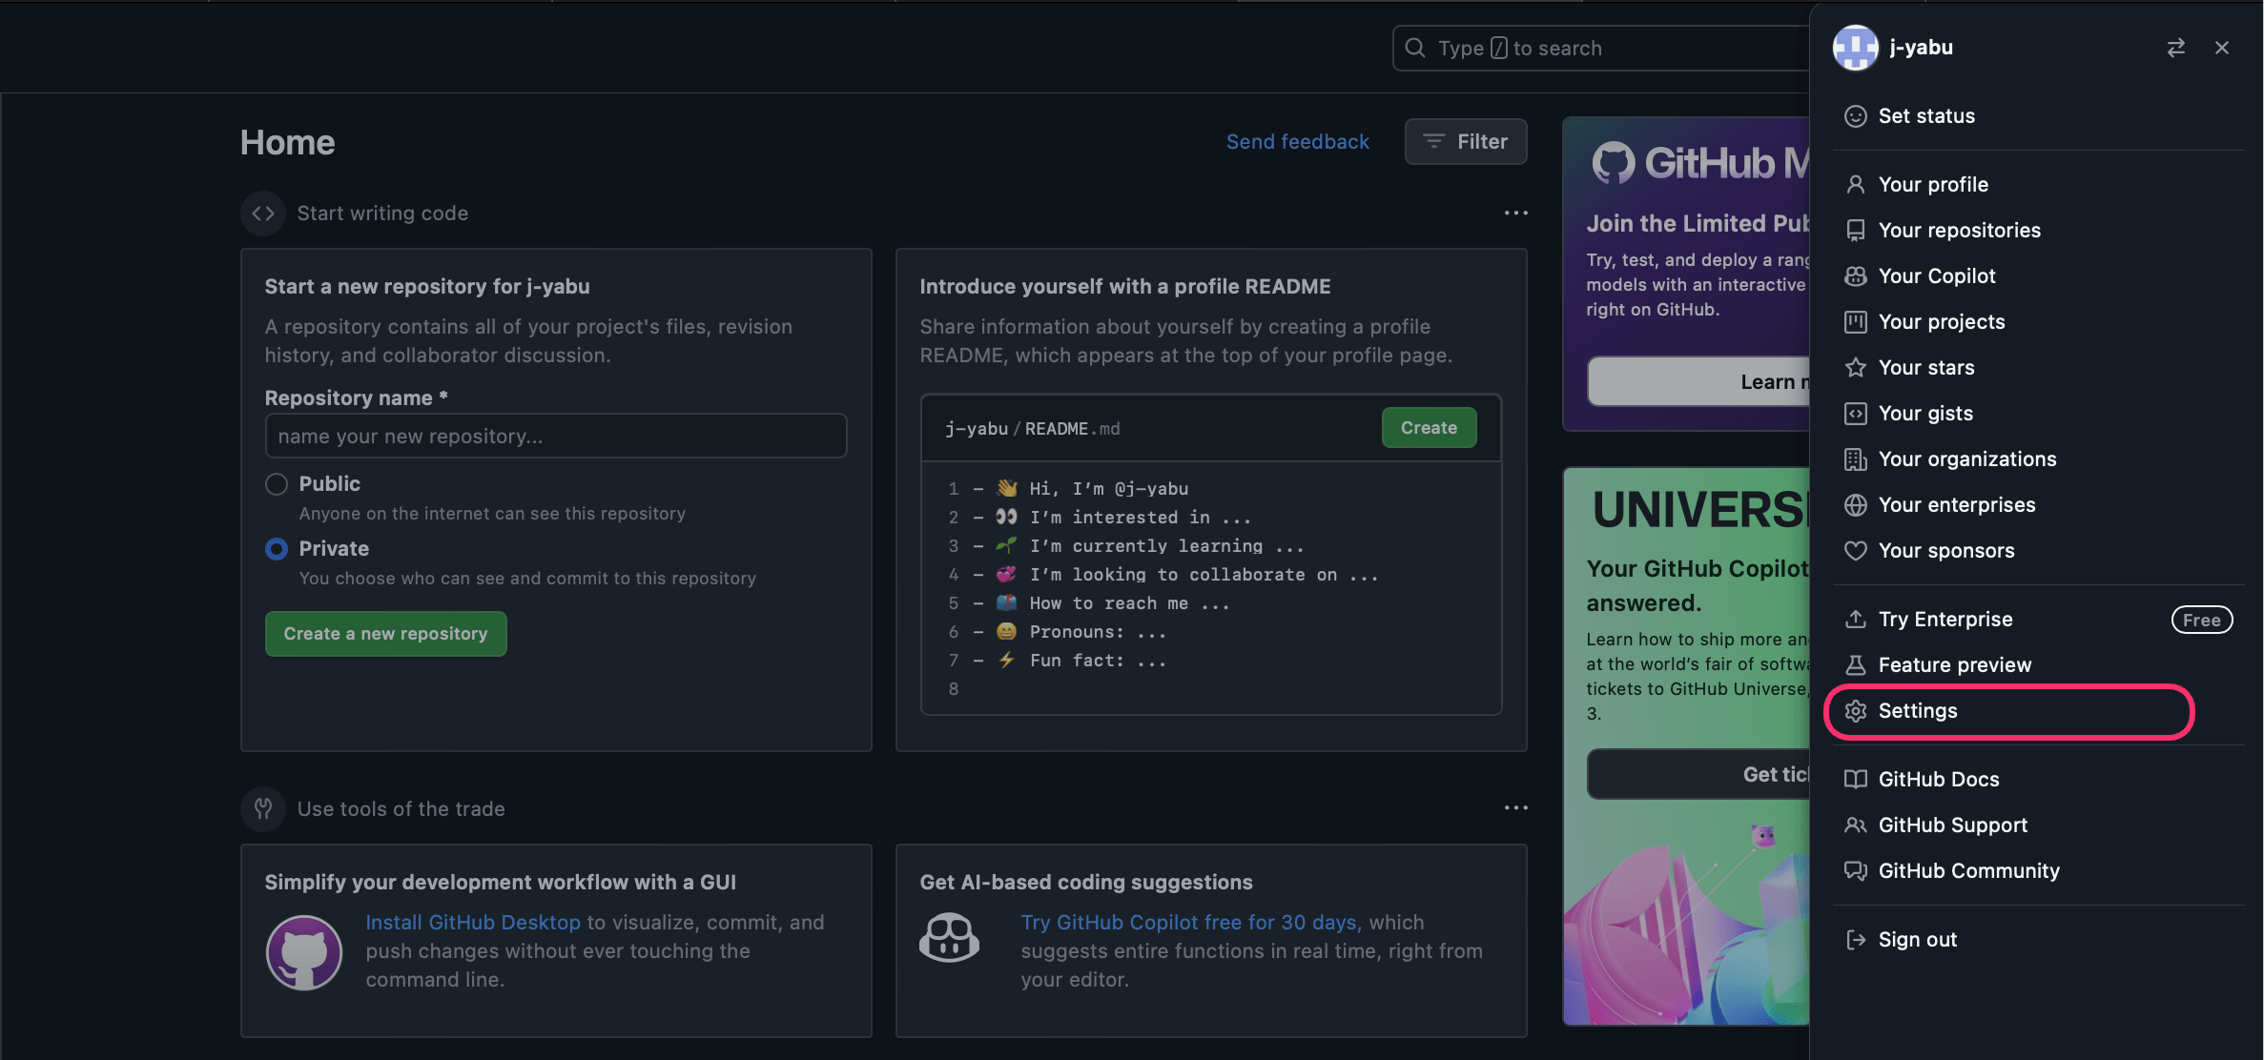Select the Private repository radio button

point(277,549)
